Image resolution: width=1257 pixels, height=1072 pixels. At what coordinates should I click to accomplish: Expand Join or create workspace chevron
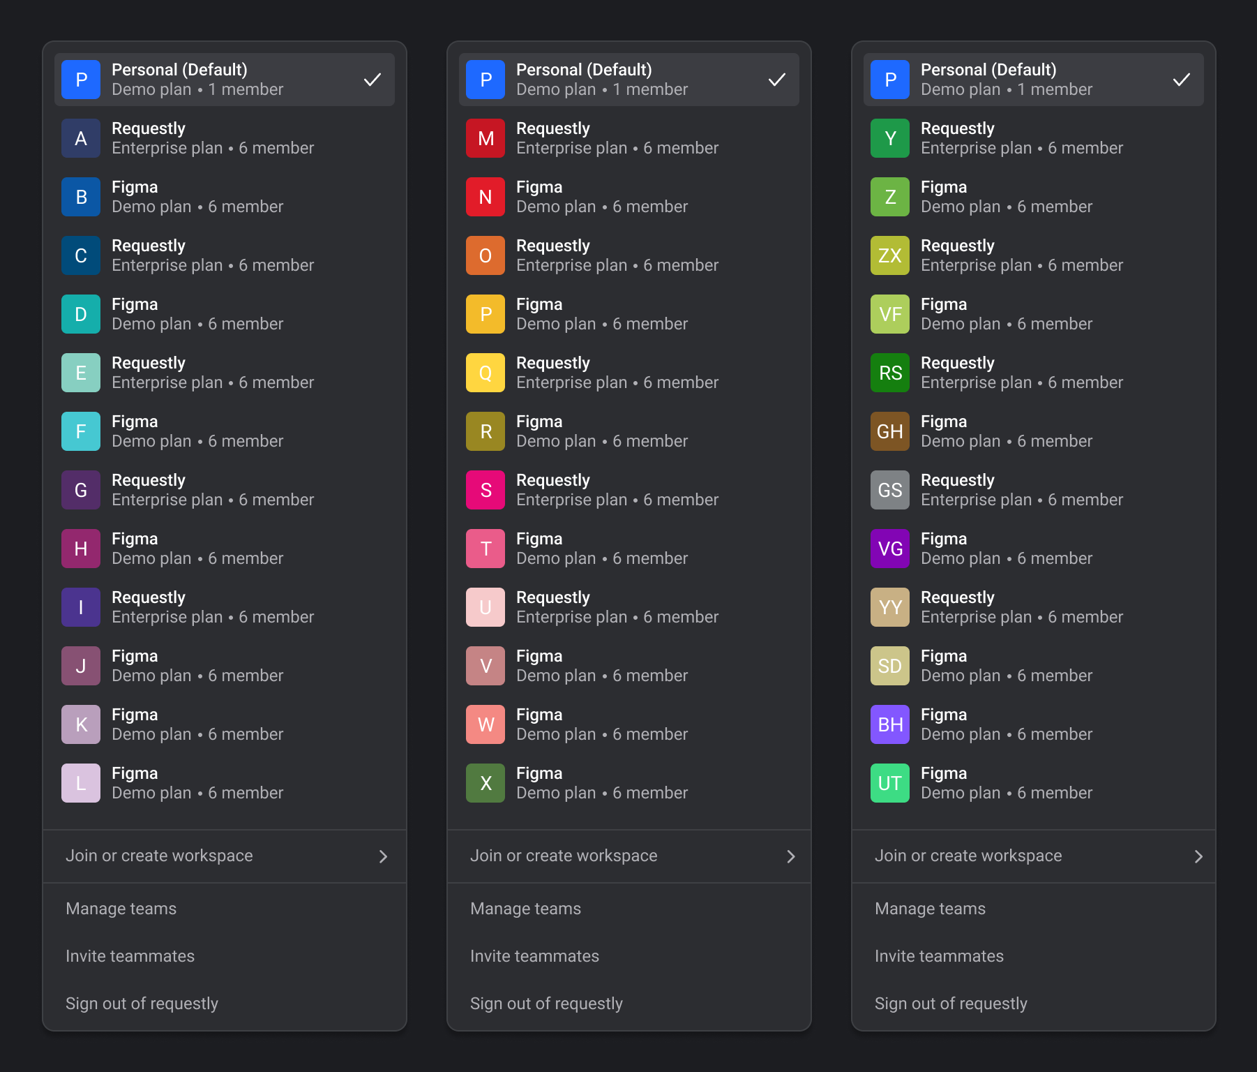[383, 856]
